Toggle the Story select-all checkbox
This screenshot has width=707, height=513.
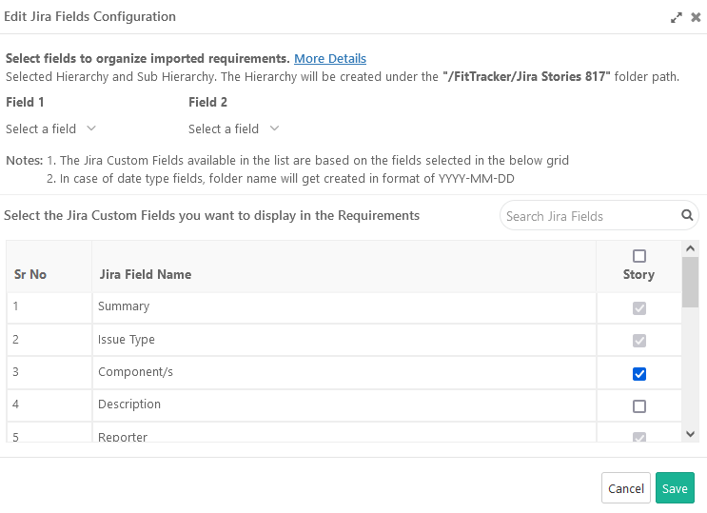pyautogui.click(x=639, y=256)
